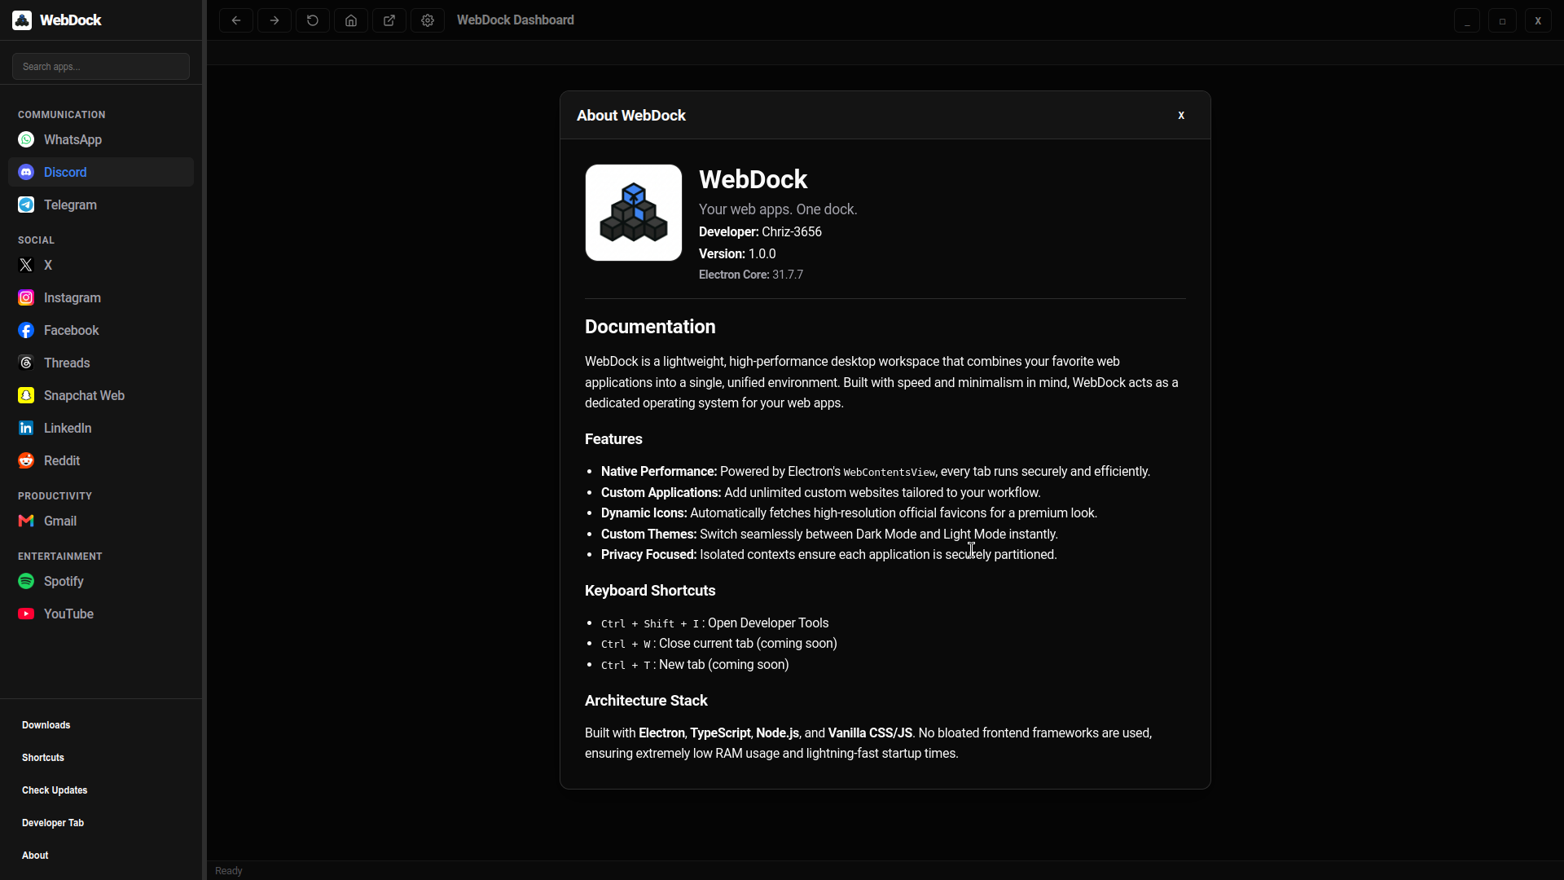This screenshot has width=1564, height=880.
Task: Click the Reddit icon in the sidebar
Action: click(26, 460)
